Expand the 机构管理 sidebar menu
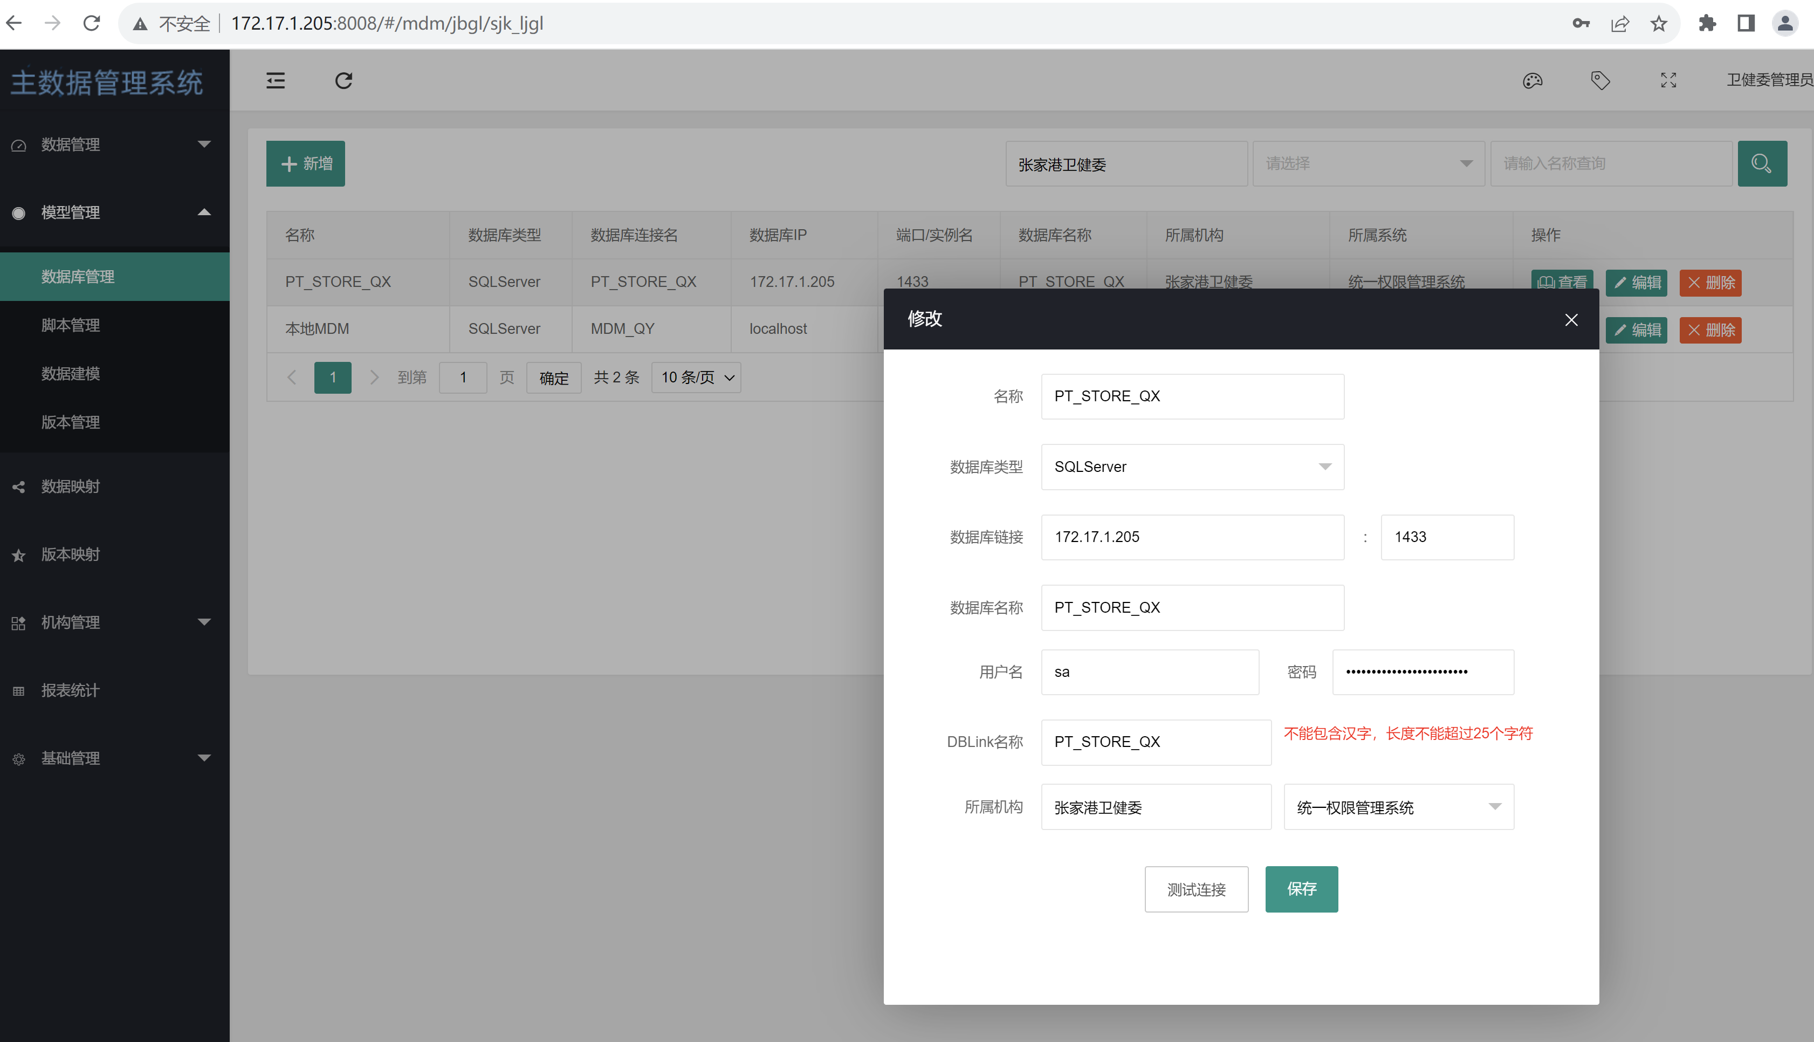Screen dimensions: 1814x1042 [x=114, y=622]
